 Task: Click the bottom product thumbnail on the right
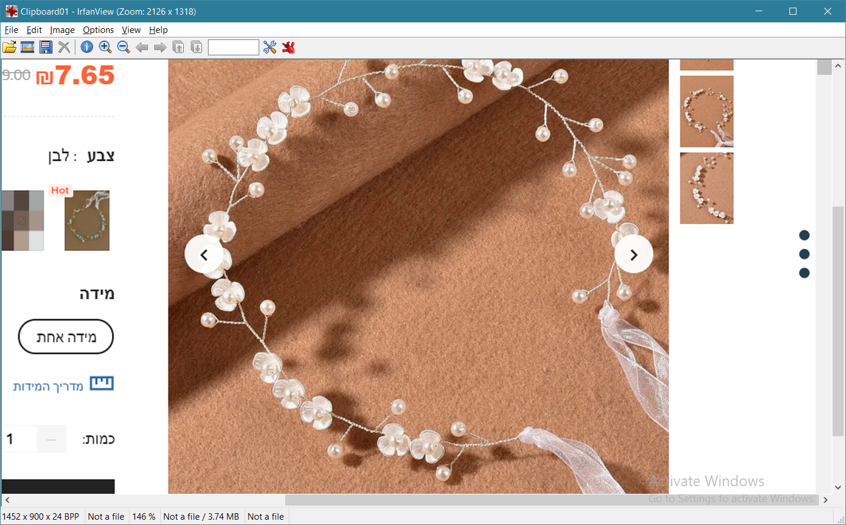(x=707, y=188)
